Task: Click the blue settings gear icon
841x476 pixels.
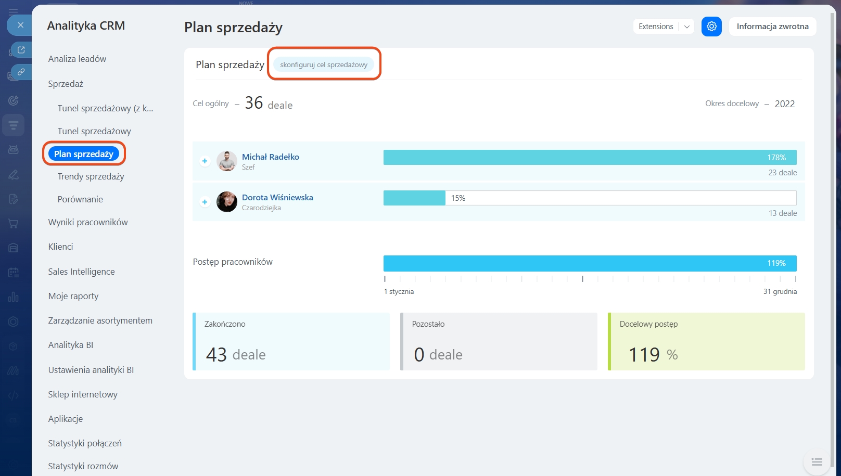Action: pyautogui.click(x=711, y=27)
